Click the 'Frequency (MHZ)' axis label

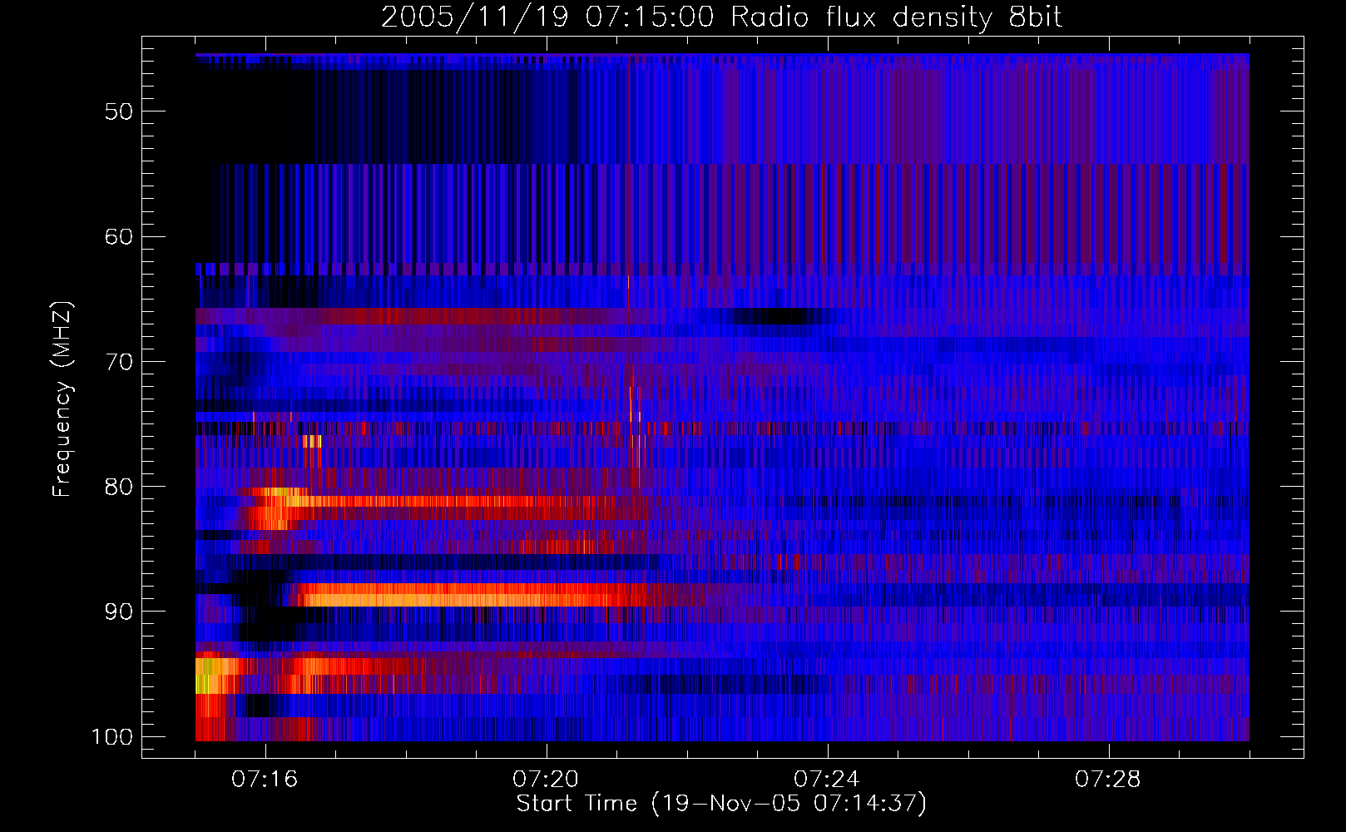pos(62,399)
